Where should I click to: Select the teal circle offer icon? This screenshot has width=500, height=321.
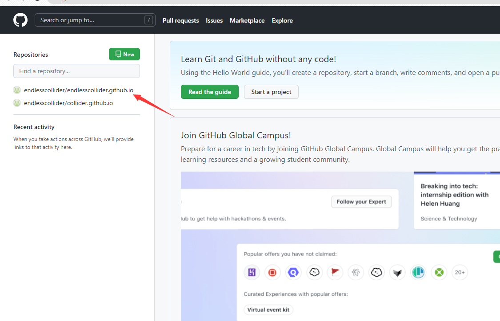coord(418,272)
